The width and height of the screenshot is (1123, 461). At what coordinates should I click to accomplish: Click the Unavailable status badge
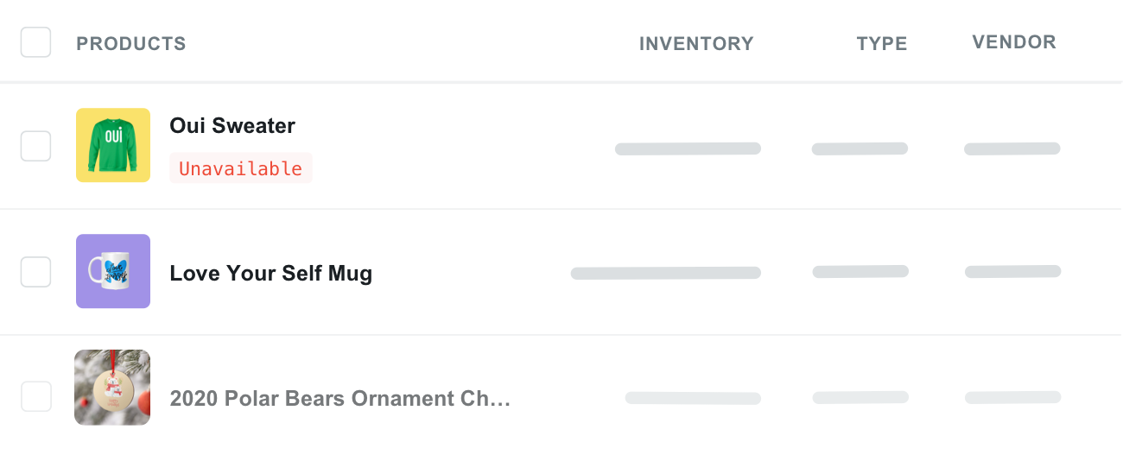241,168
